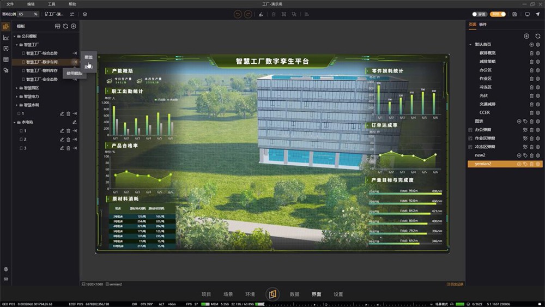
Task: Delete the 碳排概览 page with trash icon
Action: click(x=531, y=53)
